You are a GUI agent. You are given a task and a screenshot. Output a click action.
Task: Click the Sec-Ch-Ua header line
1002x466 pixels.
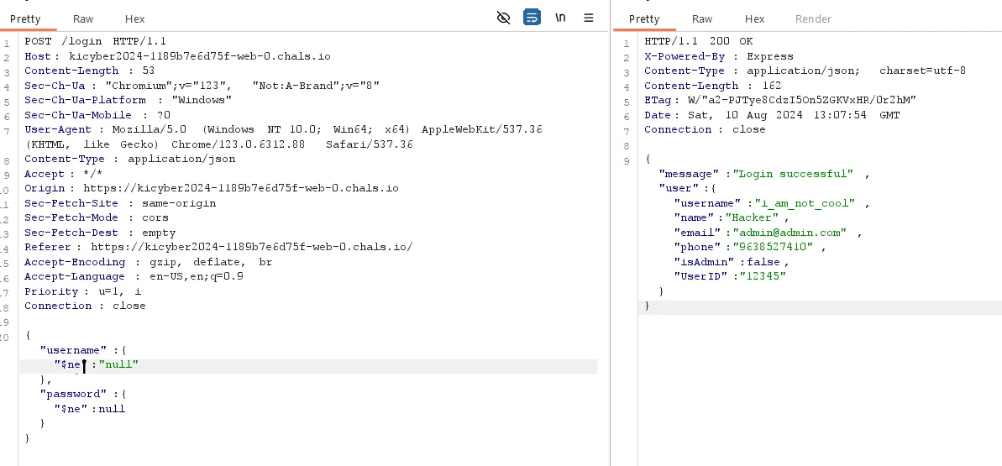(202, 86)
